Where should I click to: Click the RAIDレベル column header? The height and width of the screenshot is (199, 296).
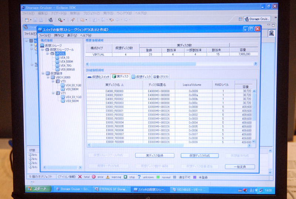(x=223, y=85)
